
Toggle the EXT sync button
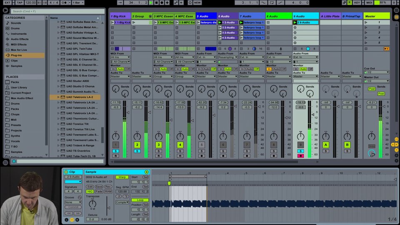click(x=7, y=2)
